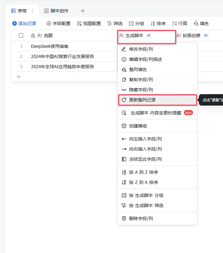Click the copy icon beside 复制字段/列
This screenshot has height=253, width=223.
(124, 80)
